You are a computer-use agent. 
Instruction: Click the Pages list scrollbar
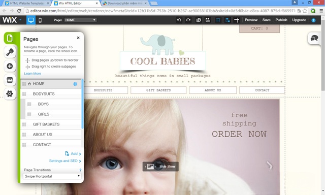(x=82, y=104)
